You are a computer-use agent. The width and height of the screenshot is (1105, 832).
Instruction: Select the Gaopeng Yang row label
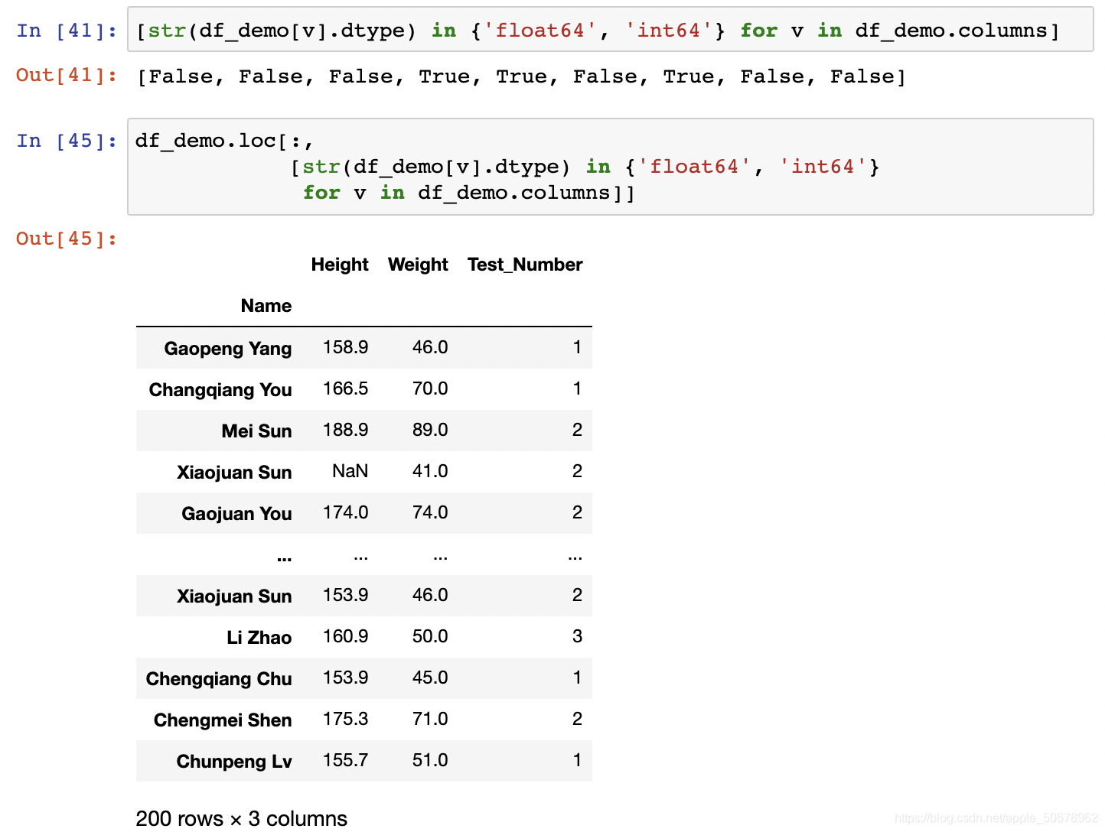[228, 349]
